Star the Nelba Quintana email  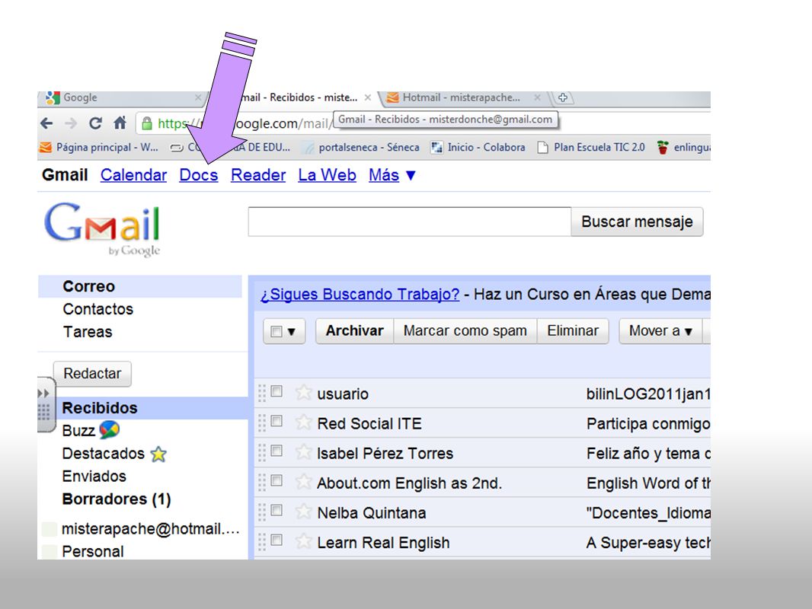303,512
